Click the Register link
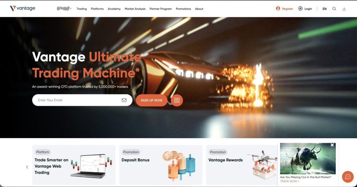357x187 pixels. pyautogui.click(x=288, y=9)
